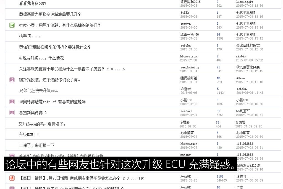Open thread 奥5的空调格在哪
This screenshot has width=283, height=189.
(55, 47)
